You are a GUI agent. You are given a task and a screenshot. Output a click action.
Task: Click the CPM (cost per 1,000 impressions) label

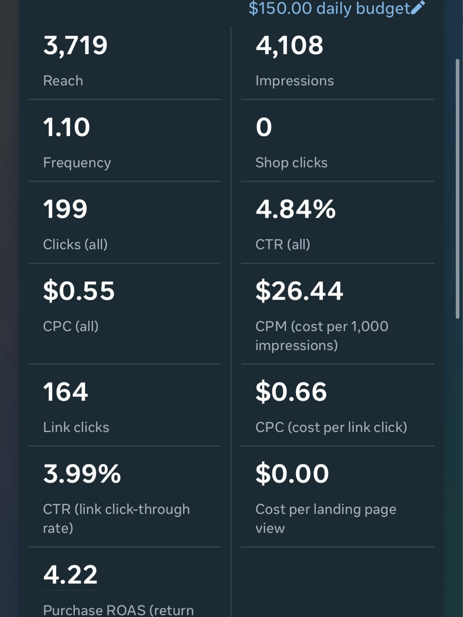click(x=322, y=336)
